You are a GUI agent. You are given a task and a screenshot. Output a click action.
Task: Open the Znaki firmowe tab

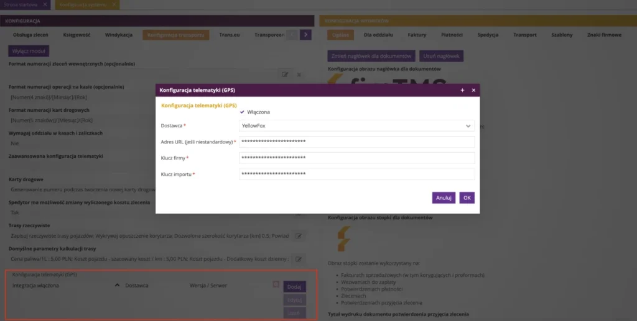[604, 35]
